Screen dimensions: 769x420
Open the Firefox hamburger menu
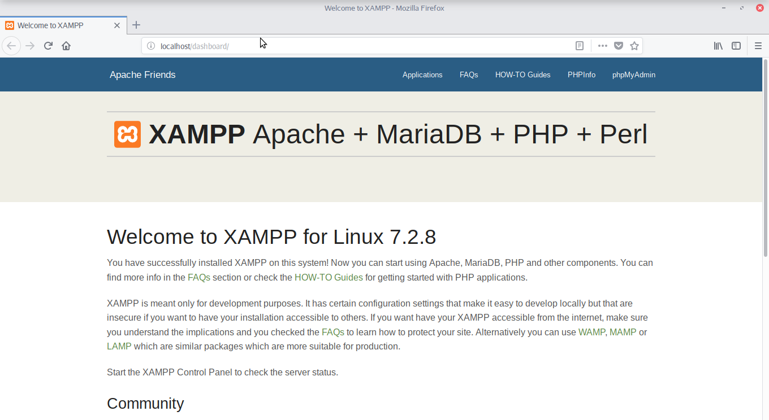coord(758,46)
